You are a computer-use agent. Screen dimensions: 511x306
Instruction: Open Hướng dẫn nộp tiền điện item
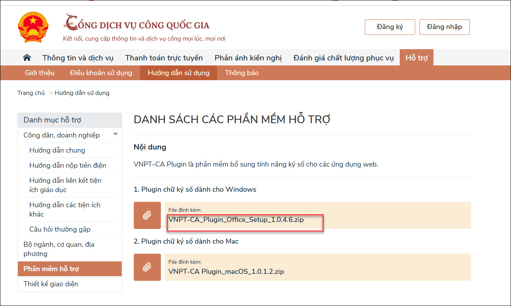tap(67, 165)
